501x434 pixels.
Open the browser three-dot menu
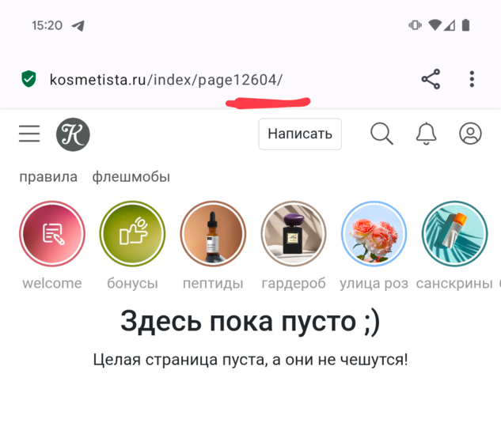point(472,79)
